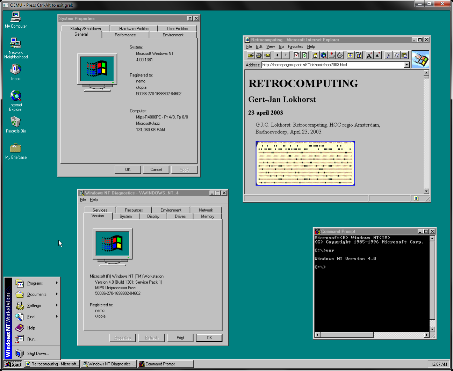Select Internet Explorer desktop icon

16,101
